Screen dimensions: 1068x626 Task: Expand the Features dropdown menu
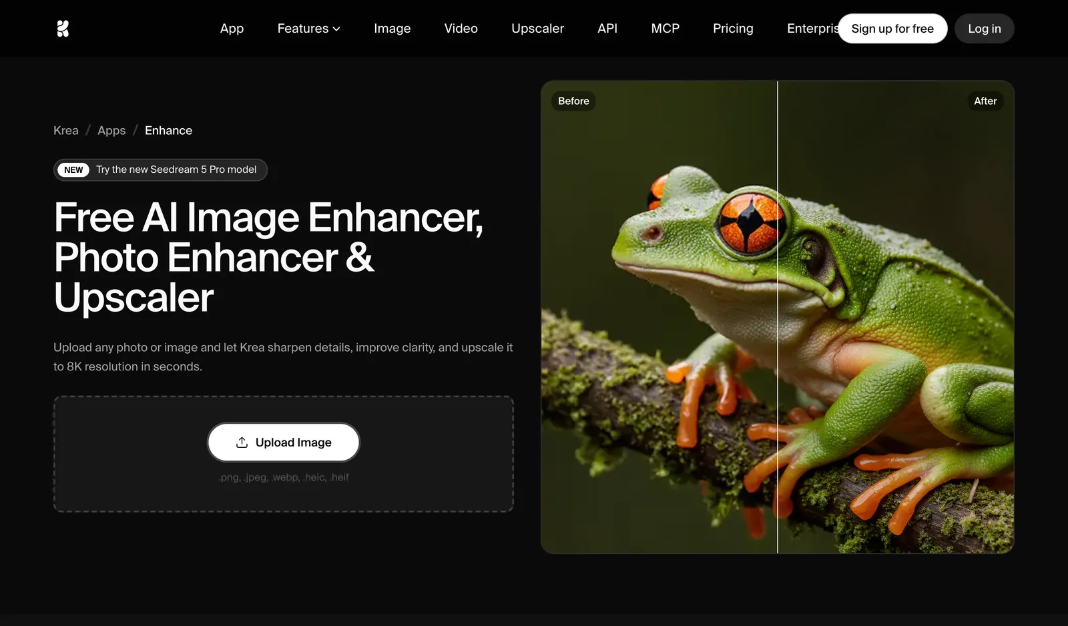[x=308, y=29]
